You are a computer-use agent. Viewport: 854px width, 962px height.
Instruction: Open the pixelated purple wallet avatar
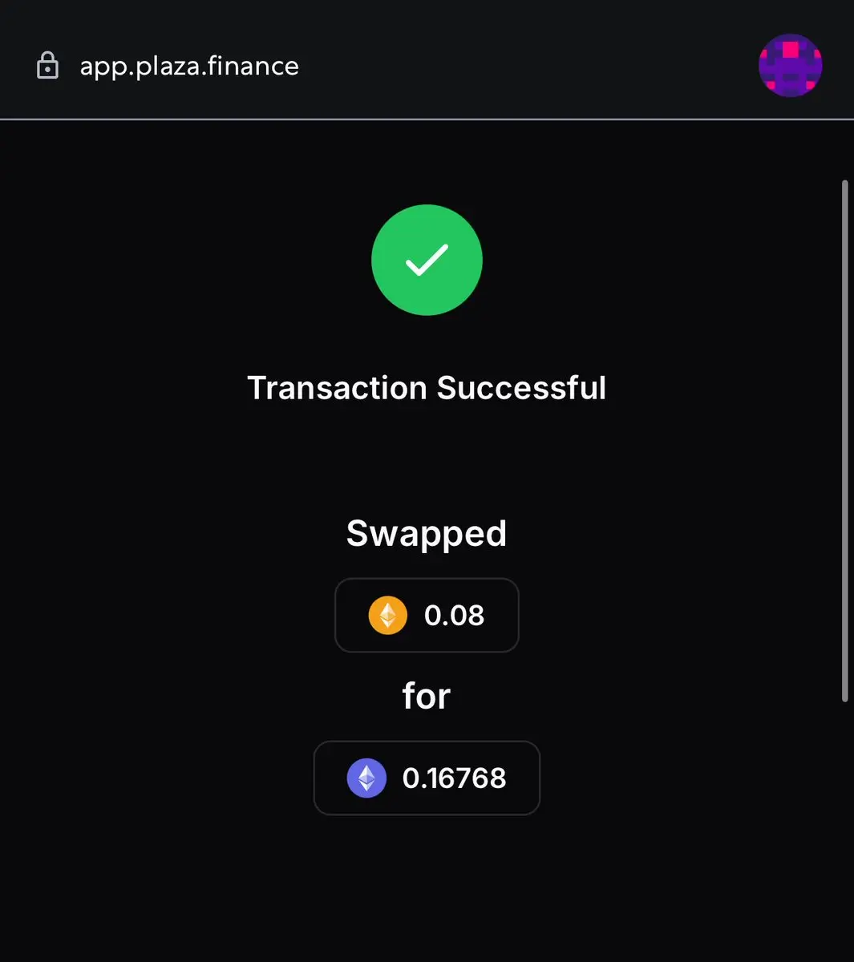[x=791, y=66]
